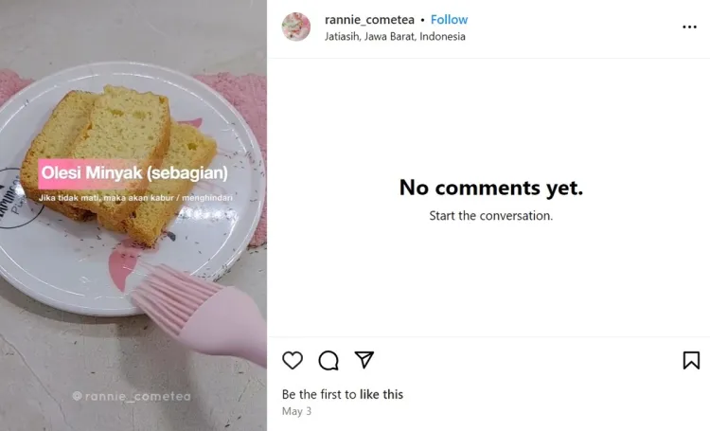The height and width of the screenshot is (431, 710).
Task: Click the @rannie_cometea watermark on the video
Action: click(132, 397)
